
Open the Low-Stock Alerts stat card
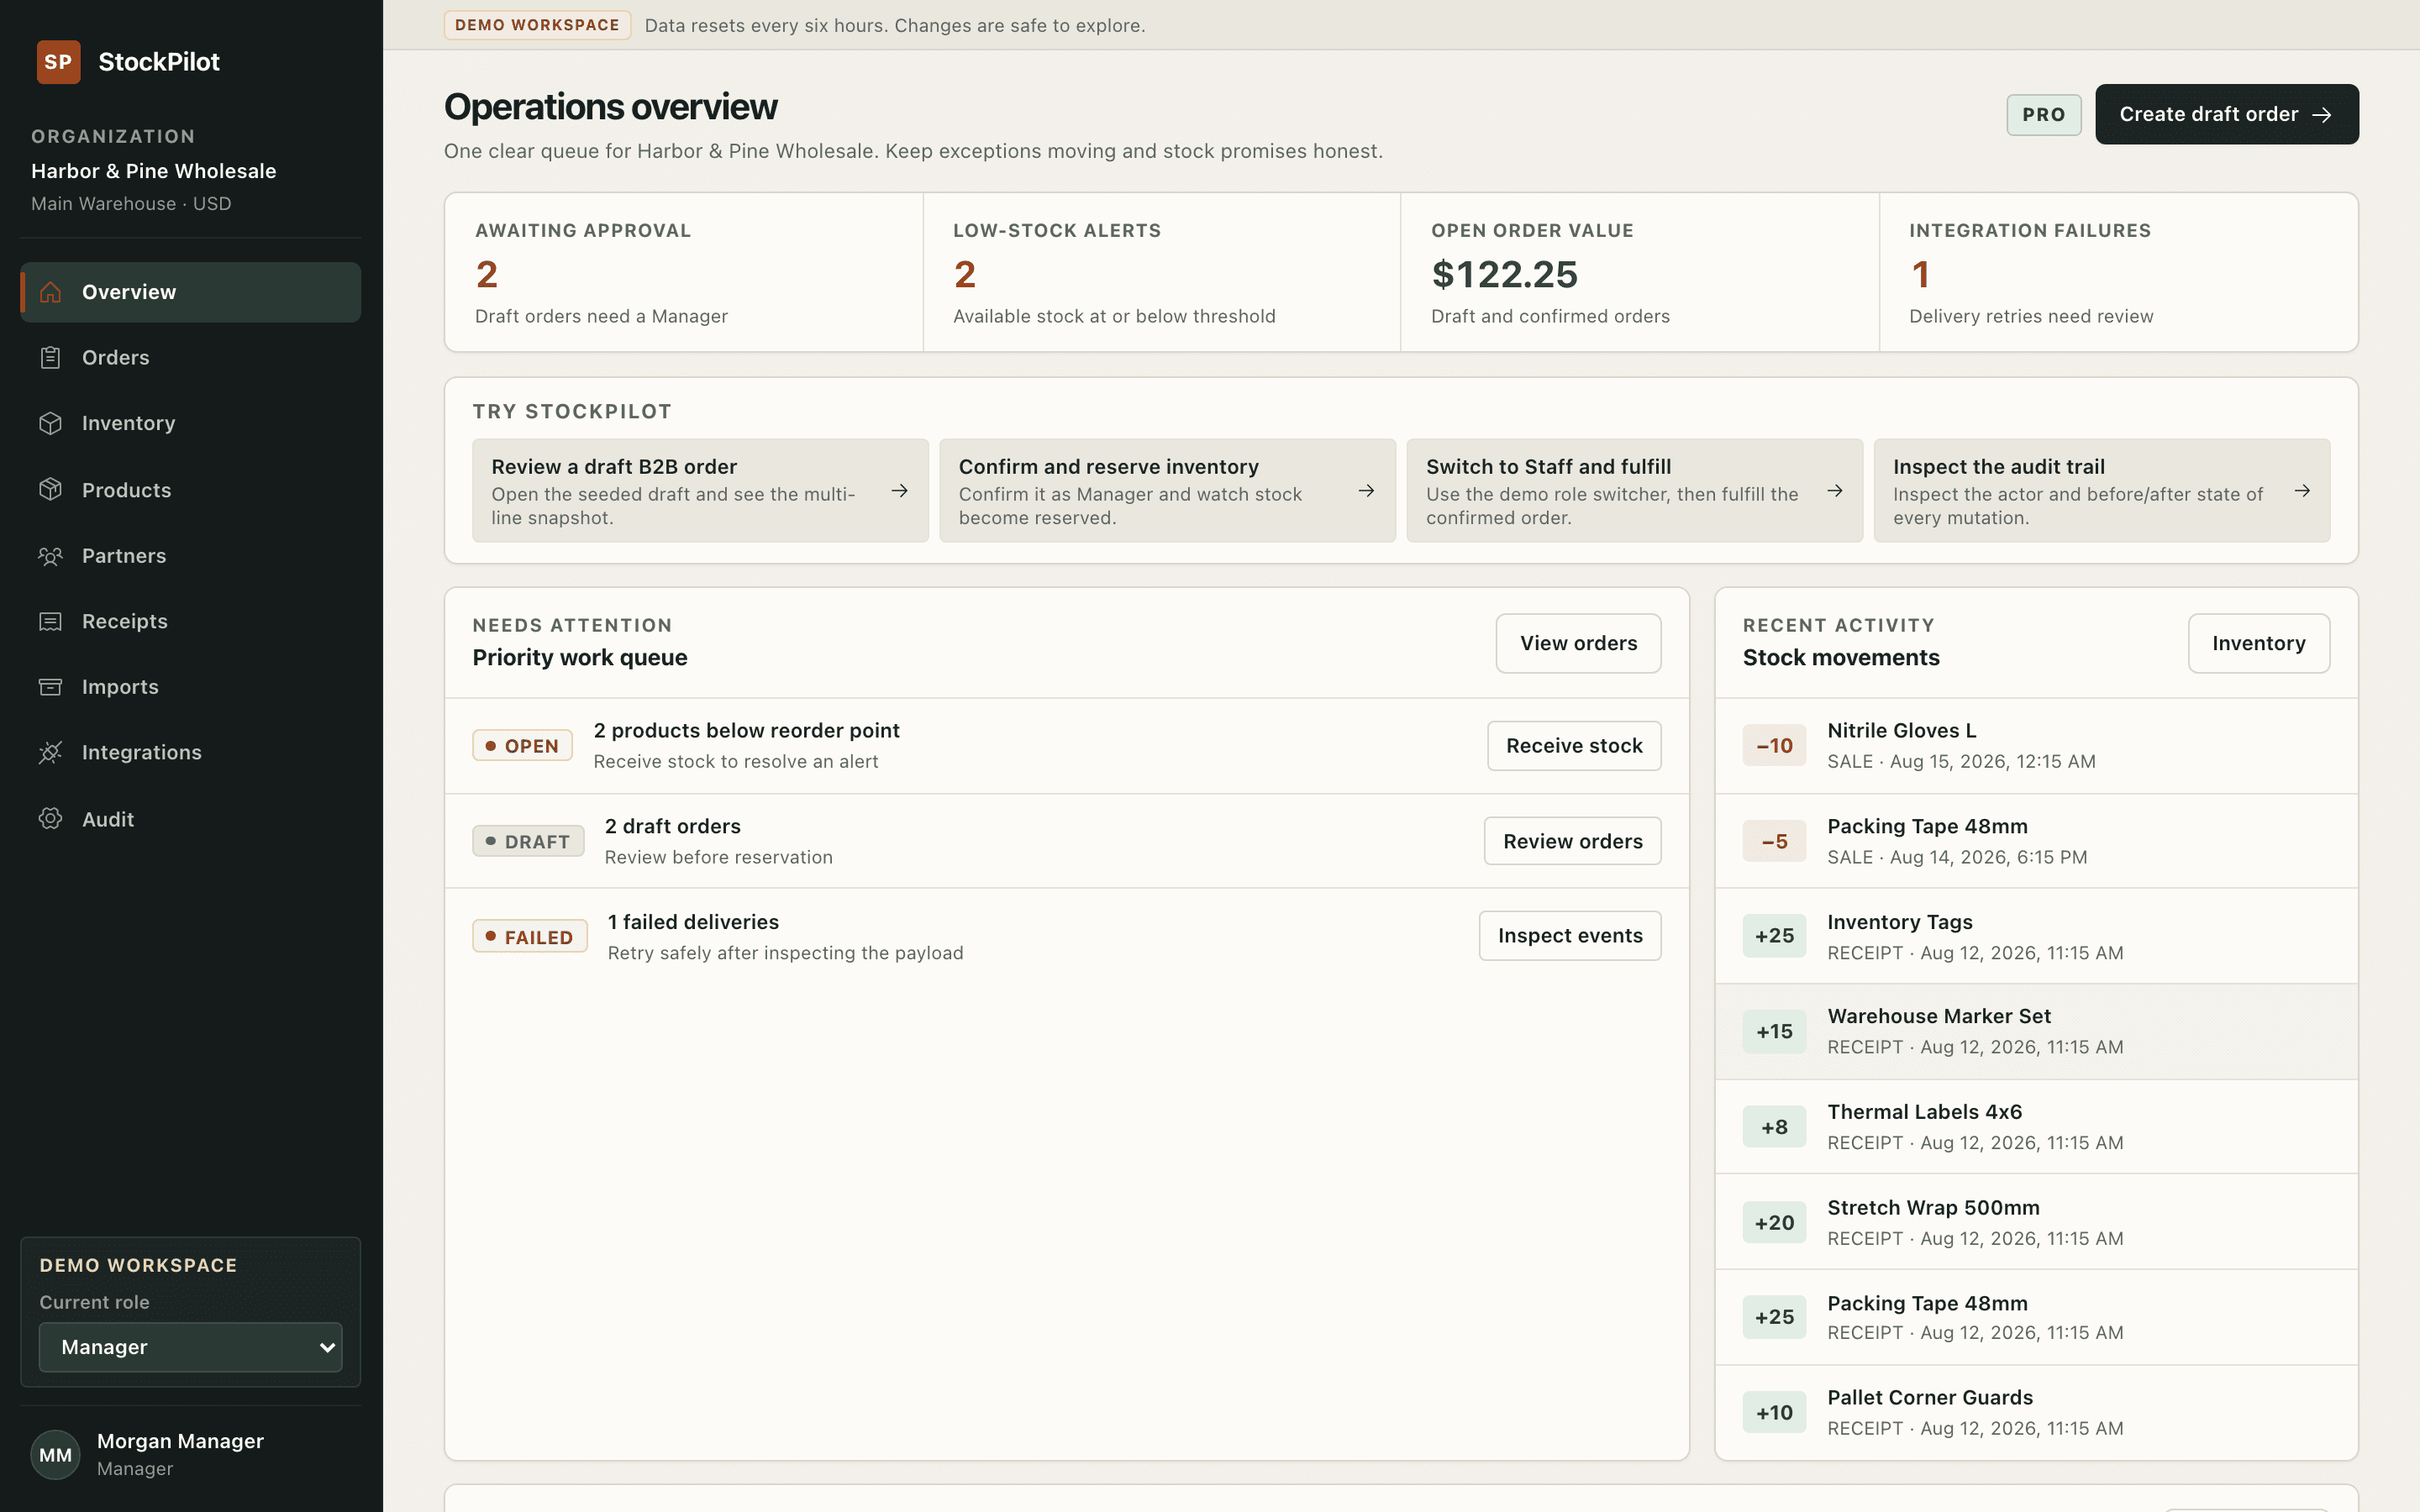pos(1162,272)
